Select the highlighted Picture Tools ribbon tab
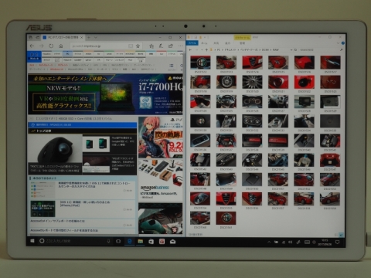Screen dimensions: 371x278 [243, 37]
